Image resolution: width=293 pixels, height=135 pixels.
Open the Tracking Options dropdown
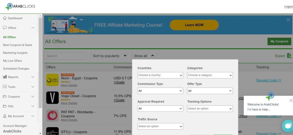tap(210, 109)
